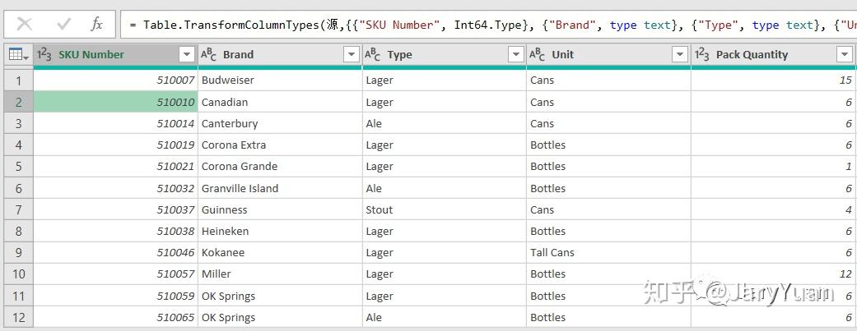
Task: Click the cancel formula X icon
Action: (x=25, y=24)
